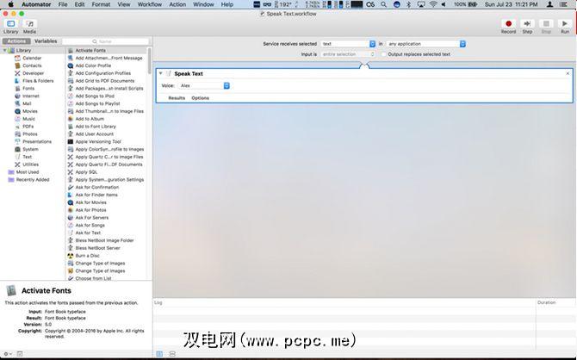The width and height of the screenshot is (577, 360).
Task: Collapse the Library tree triangle
Action: [5, 50]
